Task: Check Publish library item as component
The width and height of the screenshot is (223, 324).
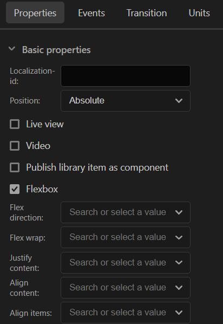Action: coord(15,167)
